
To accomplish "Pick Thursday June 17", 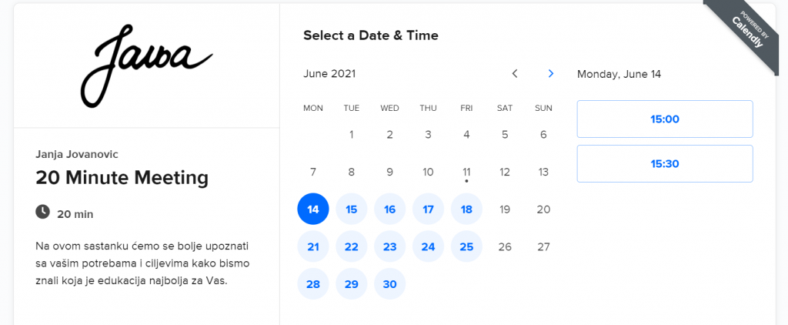I will pos(428,209).
